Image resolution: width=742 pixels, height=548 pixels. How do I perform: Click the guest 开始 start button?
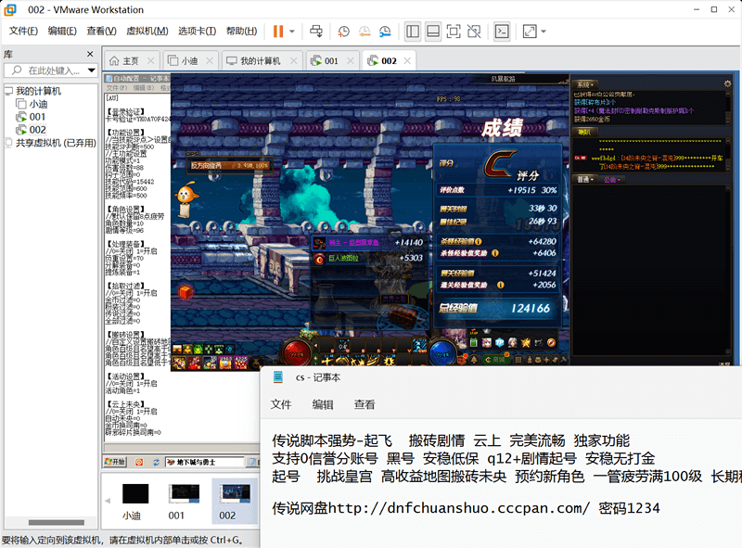(115, 462)
